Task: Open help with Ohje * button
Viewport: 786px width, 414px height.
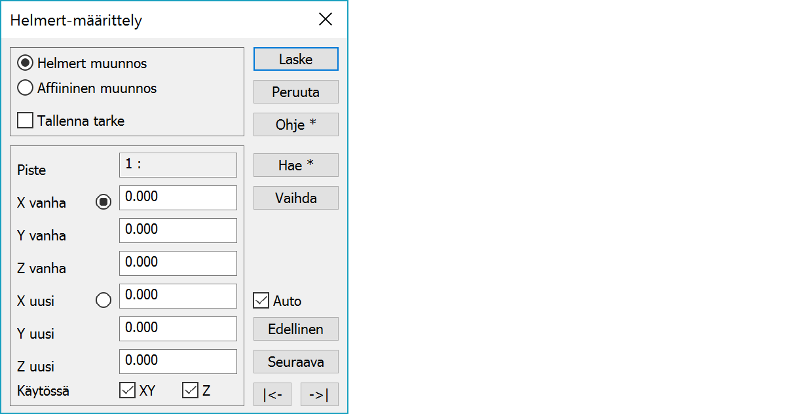Action: (295, 124)
